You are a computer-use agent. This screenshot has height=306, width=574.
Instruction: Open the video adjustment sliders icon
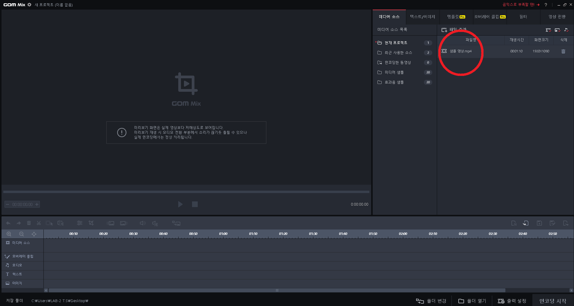(79, 223)
